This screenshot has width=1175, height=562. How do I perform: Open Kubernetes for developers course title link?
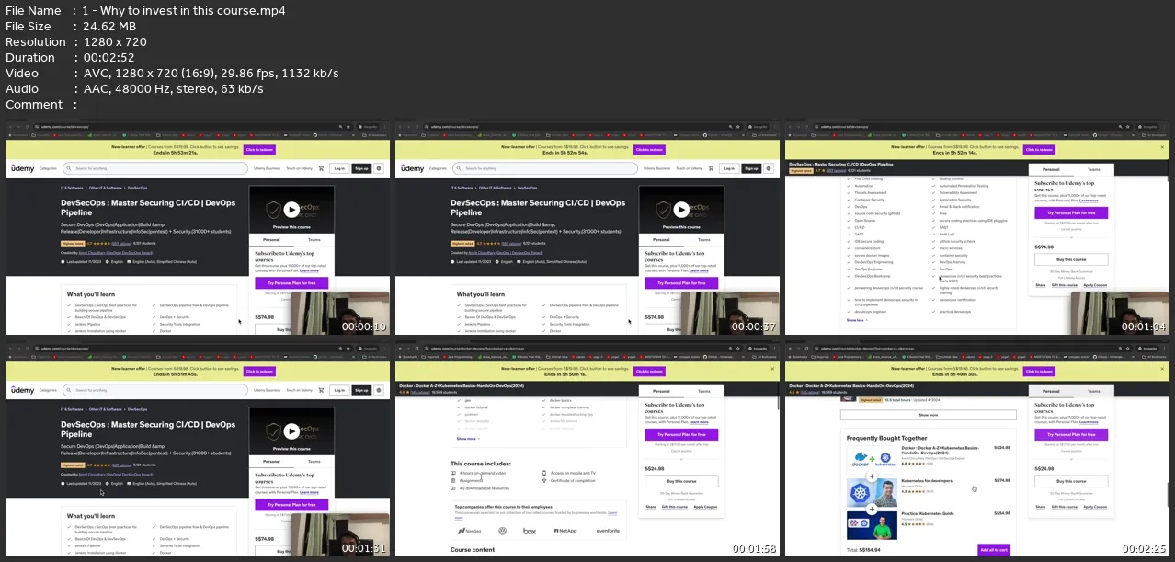coord(927,480)
